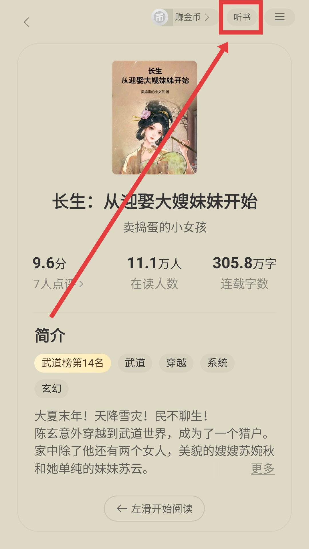This screenshot has height=549, width=309.
Task: Tap the back arrow icon
Action: pyautogui.click(x=27, y=22)
